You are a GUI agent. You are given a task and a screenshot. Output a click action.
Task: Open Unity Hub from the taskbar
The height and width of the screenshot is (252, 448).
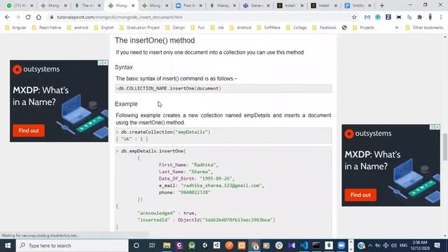(x=217, y=246)
